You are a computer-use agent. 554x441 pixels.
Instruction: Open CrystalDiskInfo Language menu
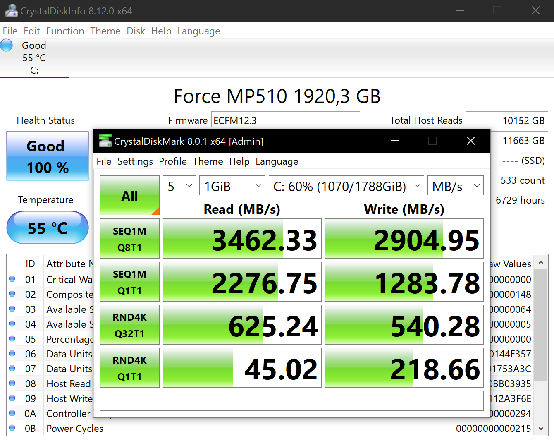(x=199, y=31)
